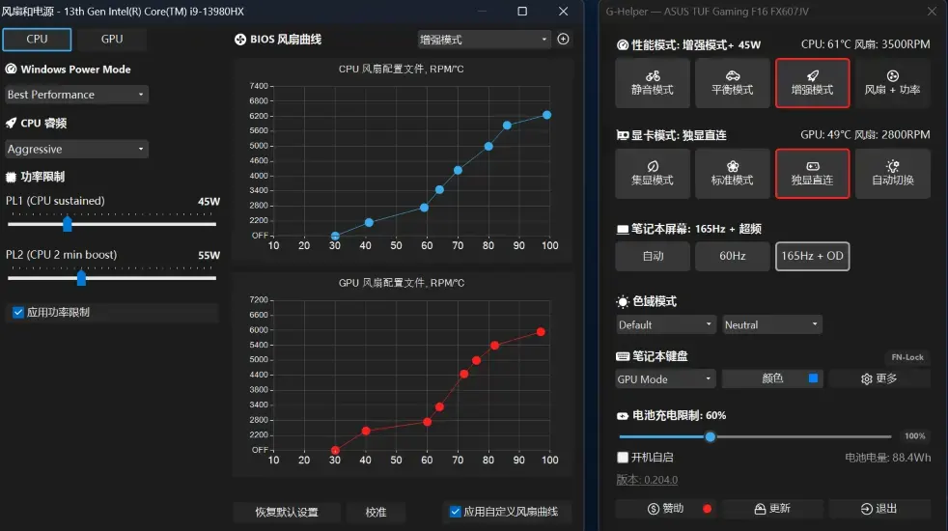Click the power limits chip icon
This screenshot has height=531, width=948.
(11, 177)
